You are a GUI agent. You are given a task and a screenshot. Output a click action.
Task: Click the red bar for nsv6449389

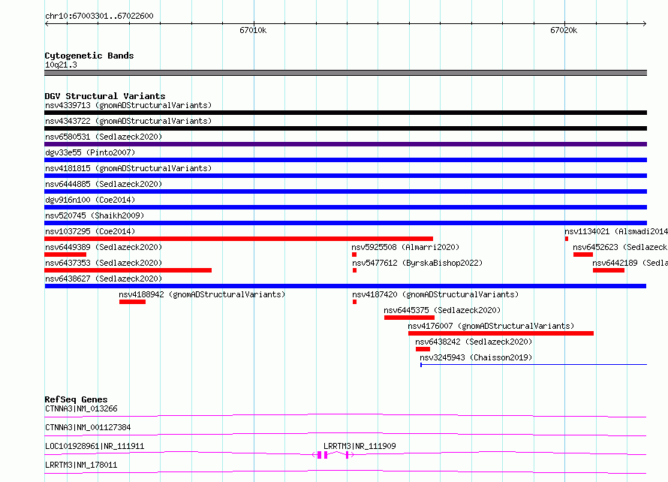[65, 255]
